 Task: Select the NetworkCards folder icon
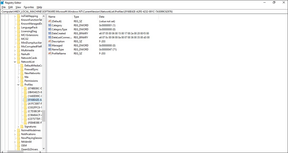(19, 58)
